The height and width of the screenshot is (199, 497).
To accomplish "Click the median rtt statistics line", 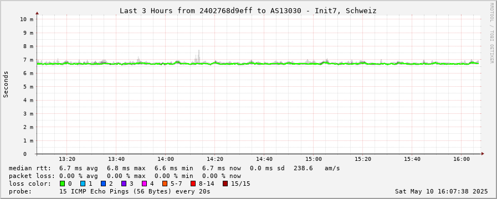I will coord(174,168).
